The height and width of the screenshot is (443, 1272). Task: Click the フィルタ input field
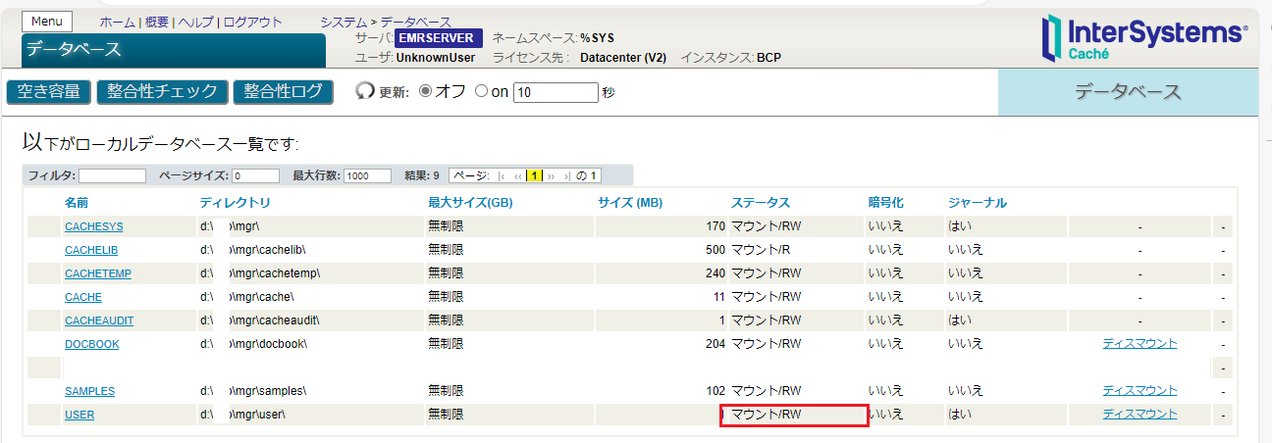(x=112, y=176)
